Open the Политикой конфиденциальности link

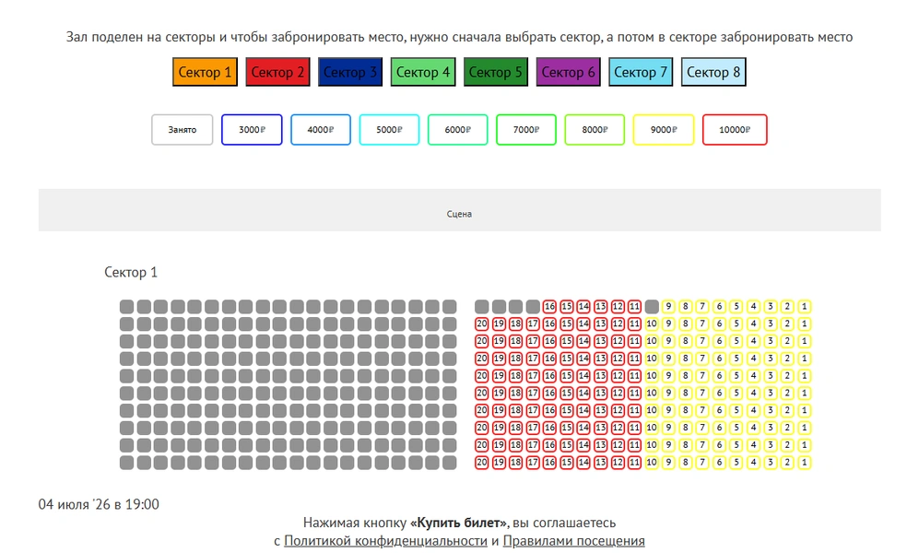point(385,541)
